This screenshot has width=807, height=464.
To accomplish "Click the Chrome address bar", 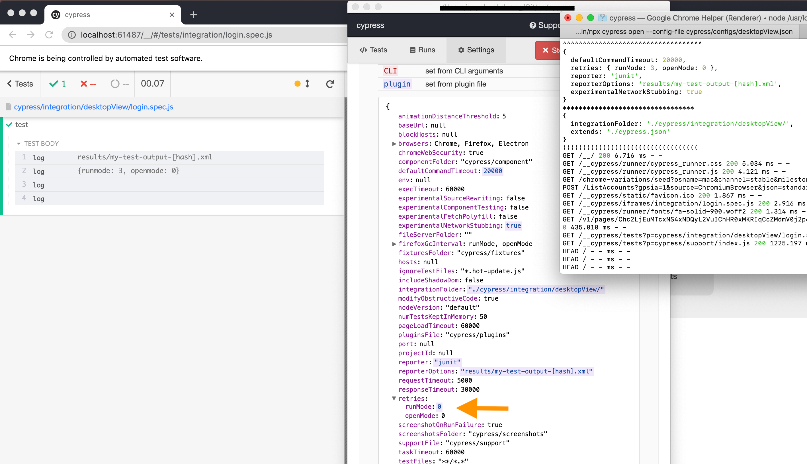I will (x=175, y=35).
